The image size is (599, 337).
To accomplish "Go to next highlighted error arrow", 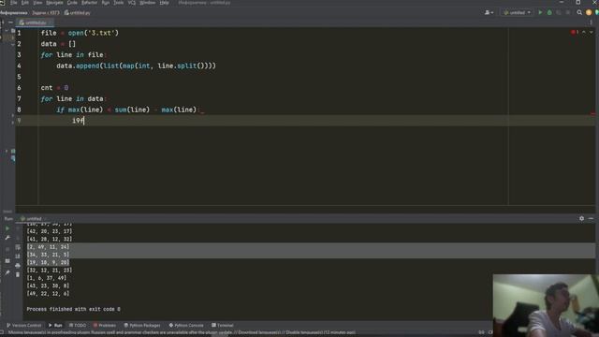I will (x=591, y=32).
